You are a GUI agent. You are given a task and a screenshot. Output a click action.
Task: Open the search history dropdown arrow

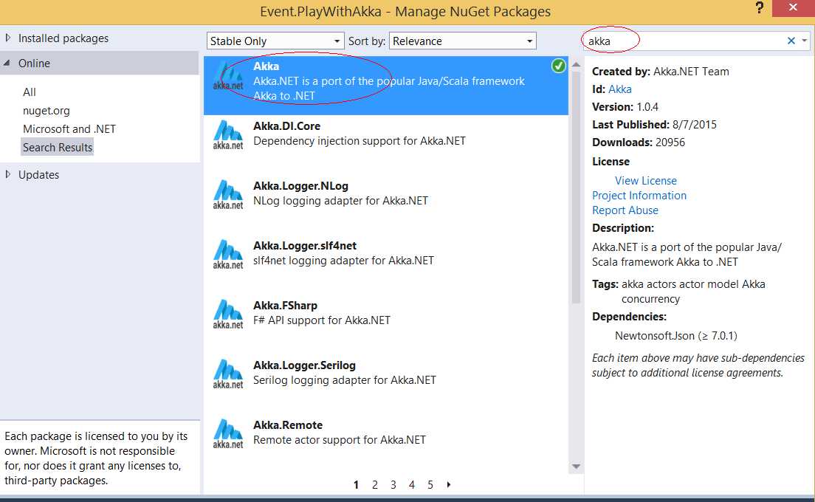point(805,41)
